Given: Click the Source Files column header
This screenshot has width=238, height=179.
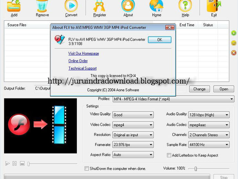Looking at the screenshot, I should [17, 25].
